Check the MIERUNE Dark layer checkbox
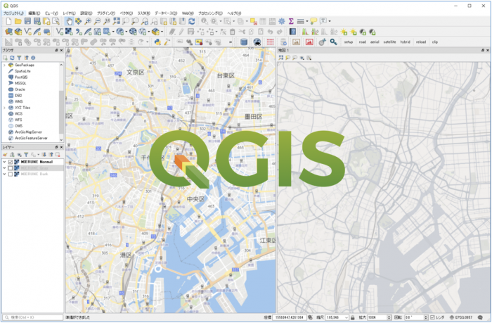 (11, 174)
